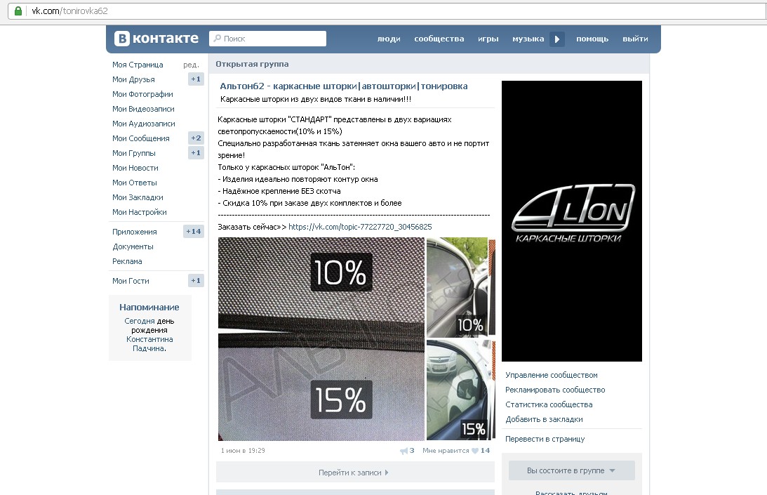The image size is (767, 495).
Task: Open Мои Закладки
Action: [138, 197]
